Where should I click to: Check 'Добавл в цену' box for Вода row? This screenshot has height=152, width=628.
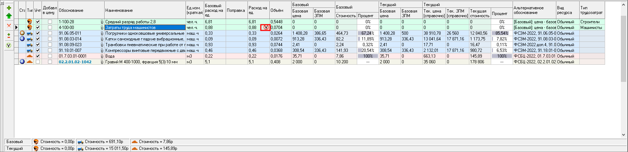coord(50,56)
